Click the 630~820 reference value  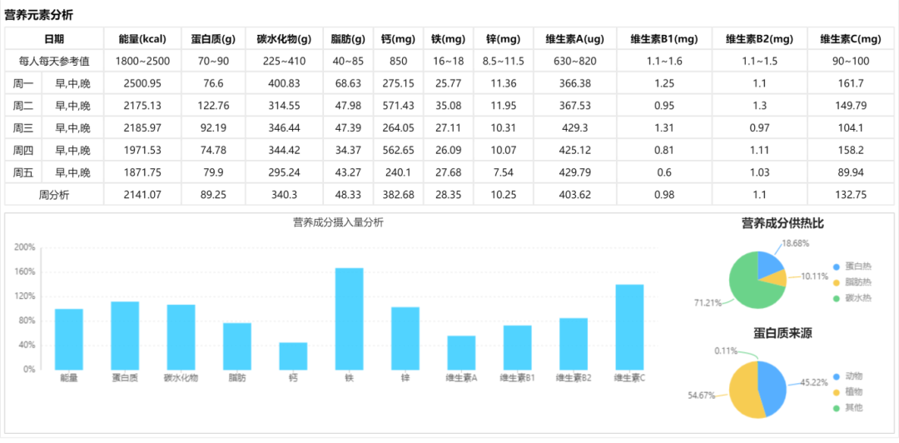coord(575,62)
